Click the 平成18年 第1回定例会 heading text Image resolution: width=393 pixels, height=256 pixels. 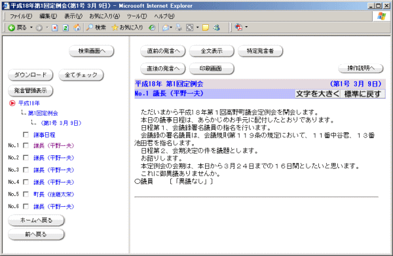click(169, 84)
